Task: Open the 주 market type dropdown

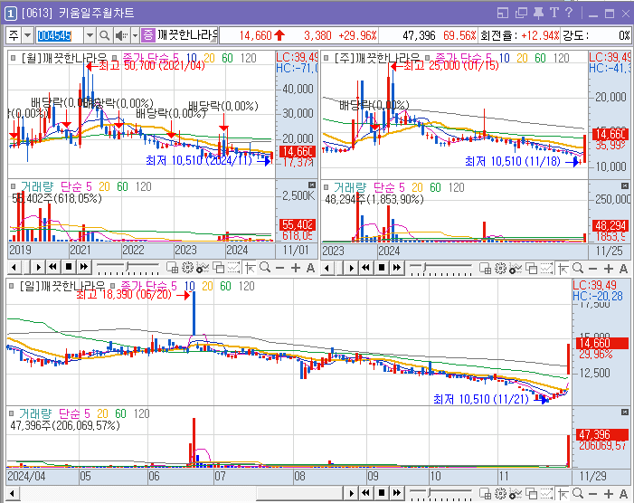Action: [x=27, y=35]
